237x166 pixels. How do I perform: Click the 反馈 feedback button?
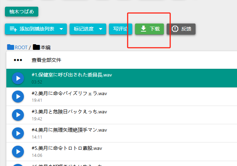[181, 29]
